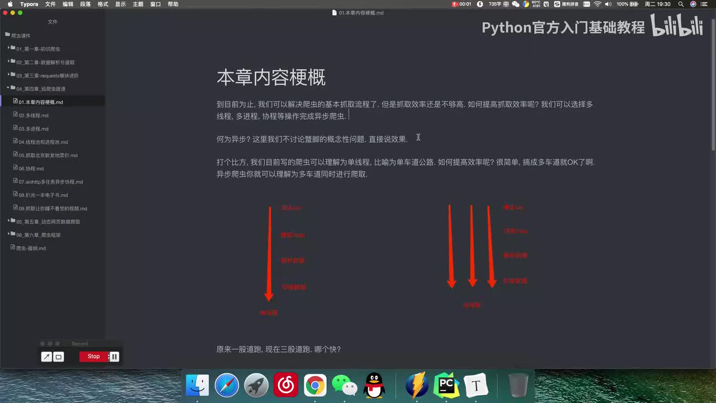This screenshot has height=403, width=716.
Task: Open the lightning bolt app in Dock
Action: (x=417, y=386)
